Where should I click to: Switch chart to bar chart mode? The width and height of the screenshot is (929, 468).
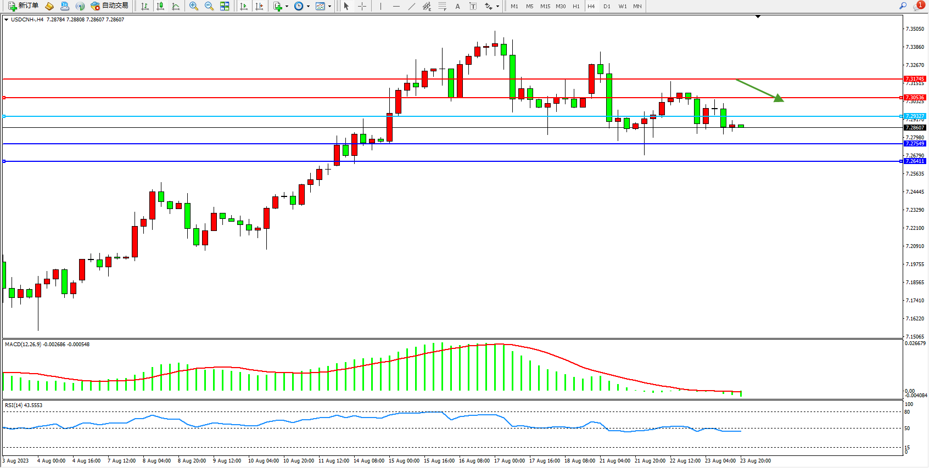(x=145, y=6)
